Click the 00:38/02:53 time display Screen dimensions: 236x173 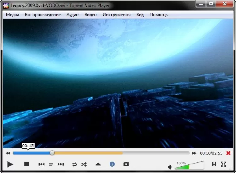pyautogui.click(x=211, y=153)
